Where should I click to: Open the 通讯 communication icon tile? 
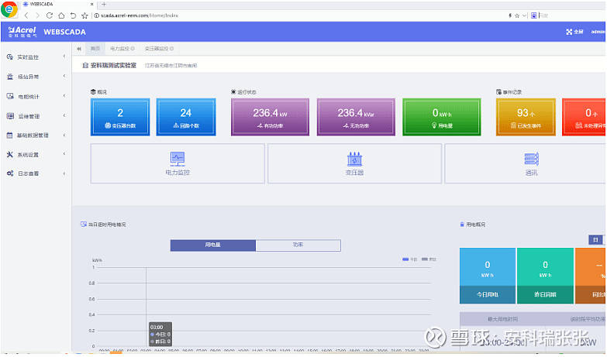point(531,163)
